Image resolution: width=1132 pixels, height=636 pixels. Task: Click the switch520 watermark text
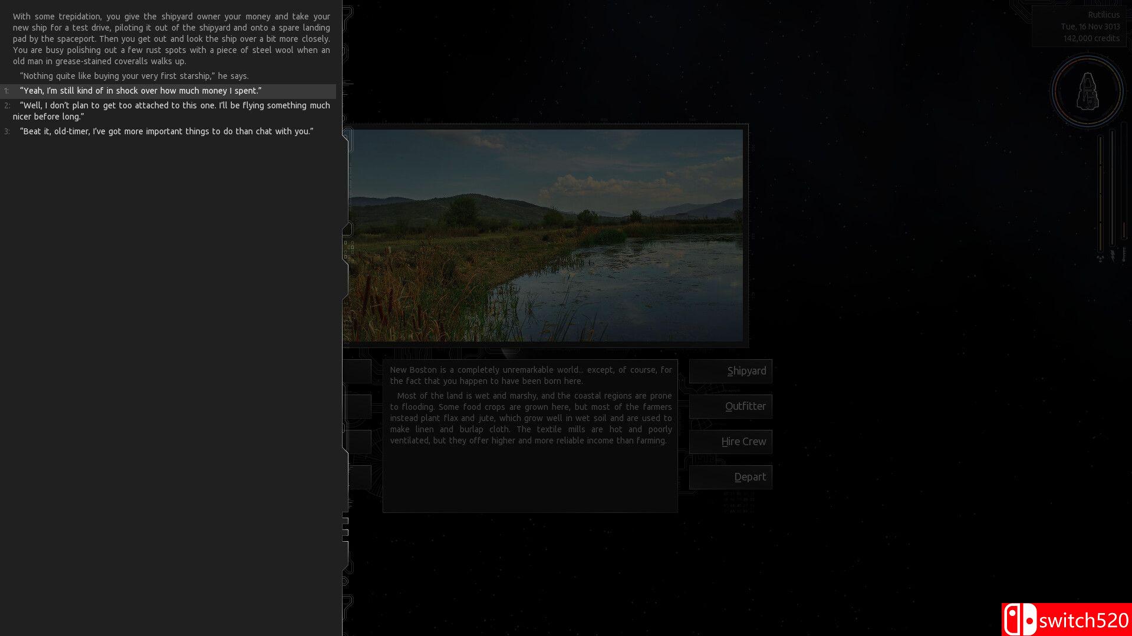1084,621
